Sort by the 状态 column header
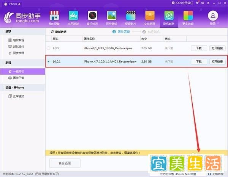Viewport: 228px width, 177px height. (175, 39)
